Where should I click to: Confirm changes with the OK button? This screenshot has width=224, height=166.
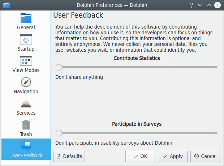[x=140, y=156]
